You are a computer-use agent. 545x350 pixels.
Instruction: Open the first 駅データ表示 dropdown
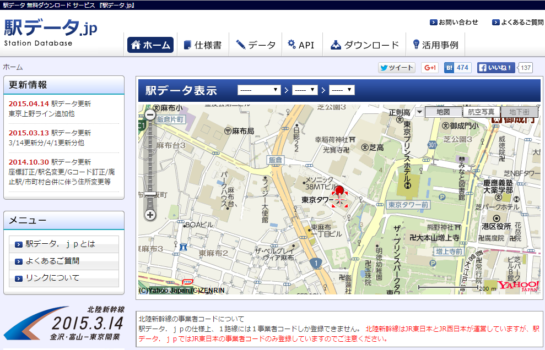pos(259,90)
